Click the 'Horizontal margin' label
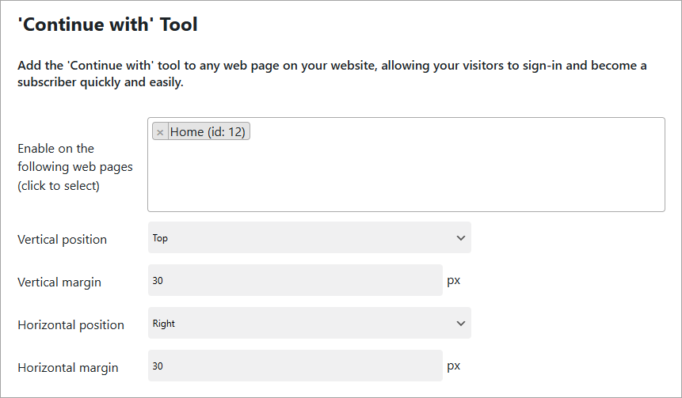 pos(68,367)
